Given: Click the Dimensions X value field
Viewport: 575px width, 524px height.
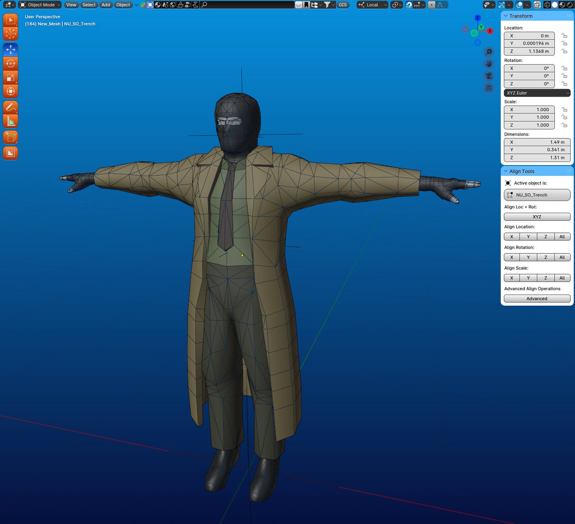Looking at the screenshot, I should pyautogui.click(x=537, y=142).
